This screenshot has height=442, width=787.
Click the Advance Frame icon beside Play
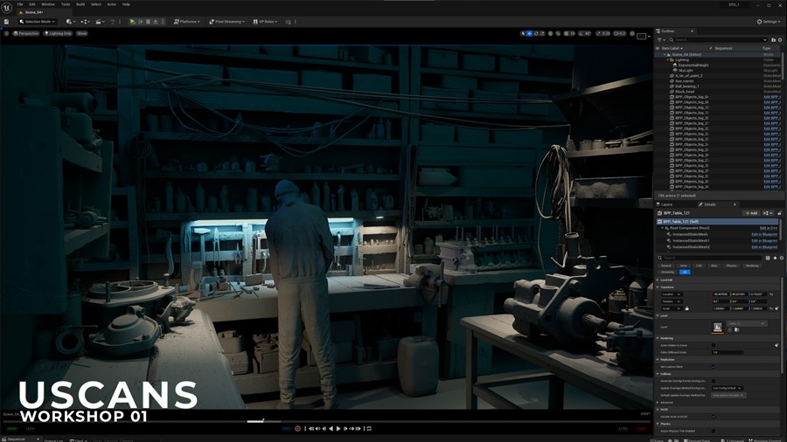coord(141,22)
